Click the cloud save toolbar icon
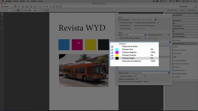The height and width of the screenshot is (111, 198). [23, 6]
